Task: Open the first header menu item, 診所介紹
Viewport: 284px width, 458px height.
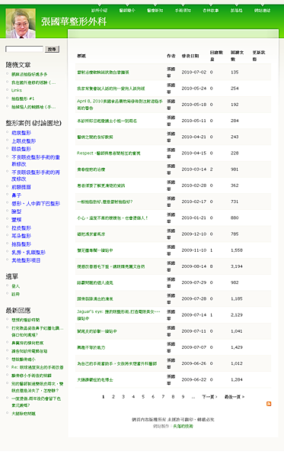Action: click(x=99, y=11)
